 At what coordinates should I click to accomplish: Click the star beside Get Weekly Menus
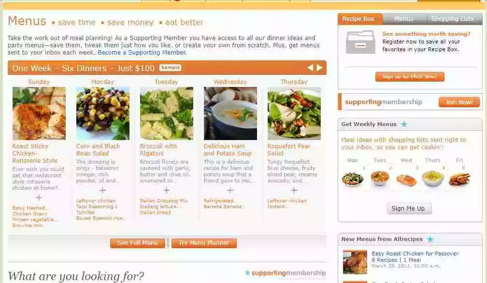(404, 124)
